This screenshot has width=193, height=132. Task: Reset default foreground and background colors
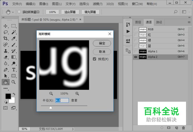[x=6, y=102]
